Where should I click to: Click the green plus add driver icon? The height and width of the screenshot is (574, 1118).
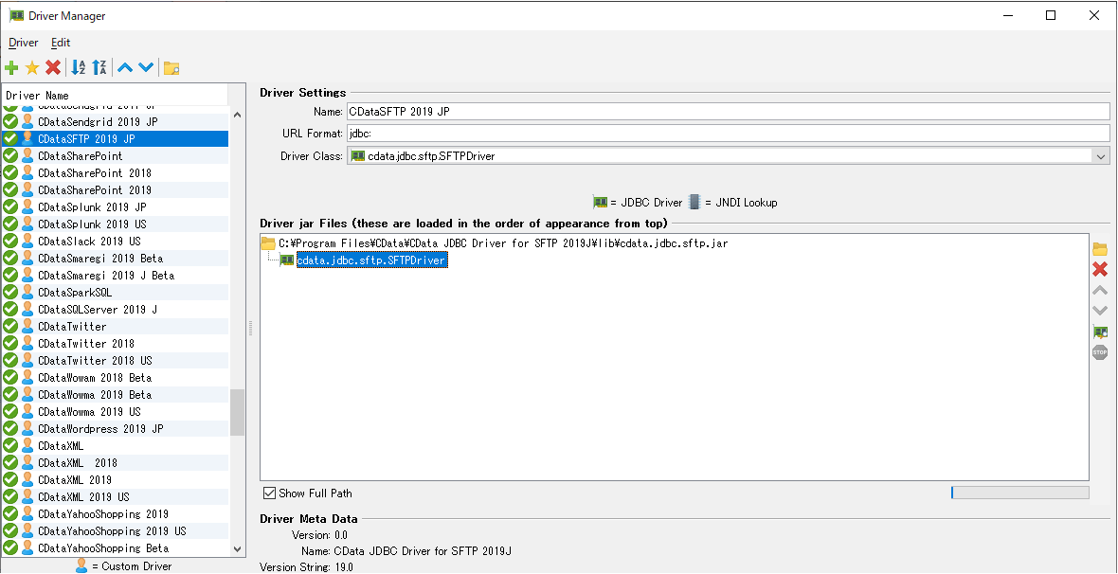click(11, 68)
